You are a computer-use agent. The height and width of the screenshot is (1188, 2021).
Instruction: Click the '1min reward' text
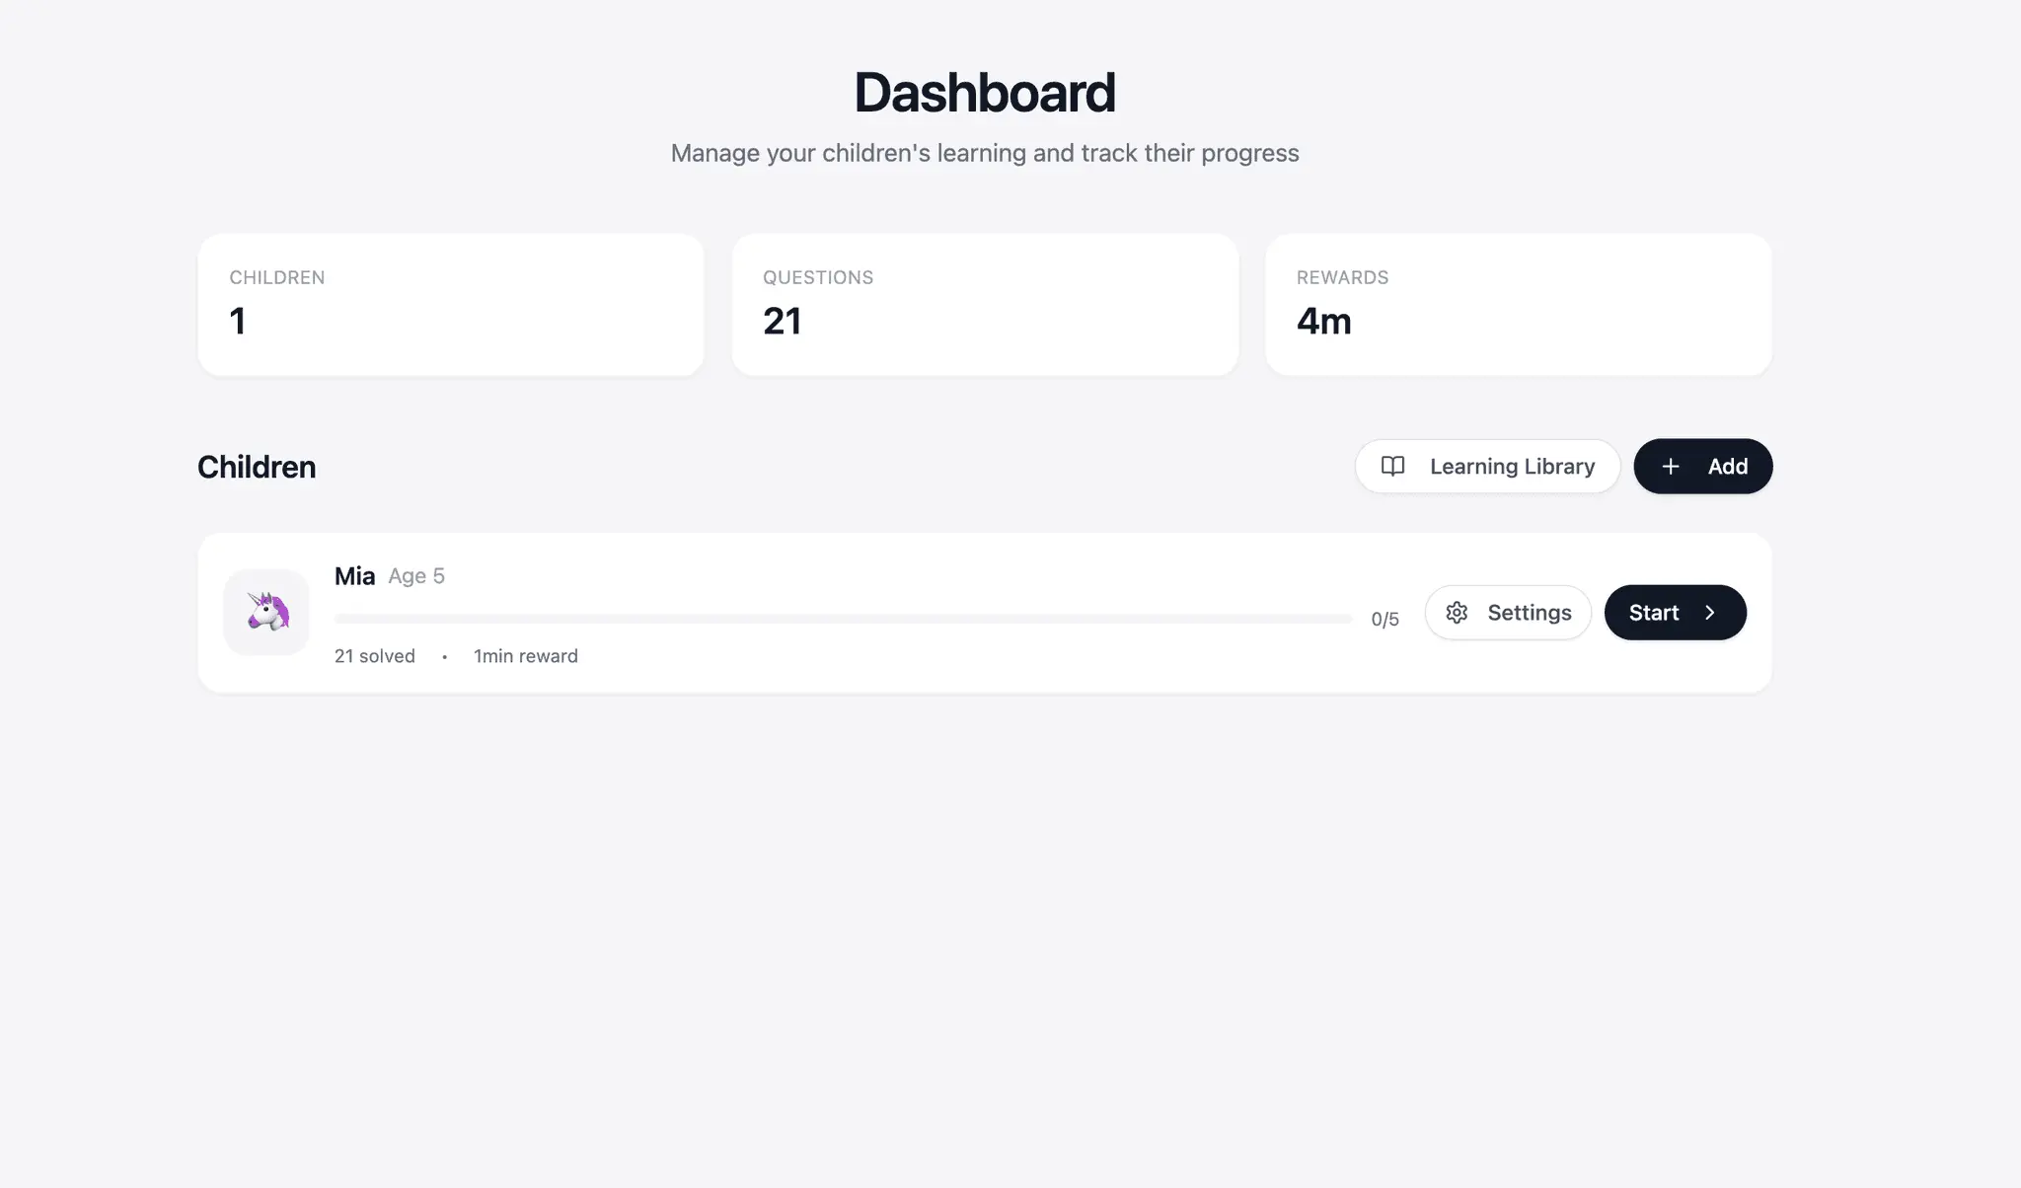click(x=526, y=656)
